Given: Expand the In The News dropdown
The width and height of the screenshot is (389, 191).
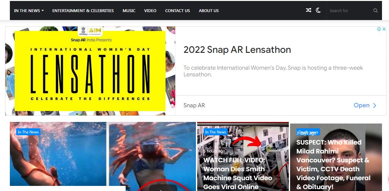Looking at the screenshot, I should coord(29,11).
